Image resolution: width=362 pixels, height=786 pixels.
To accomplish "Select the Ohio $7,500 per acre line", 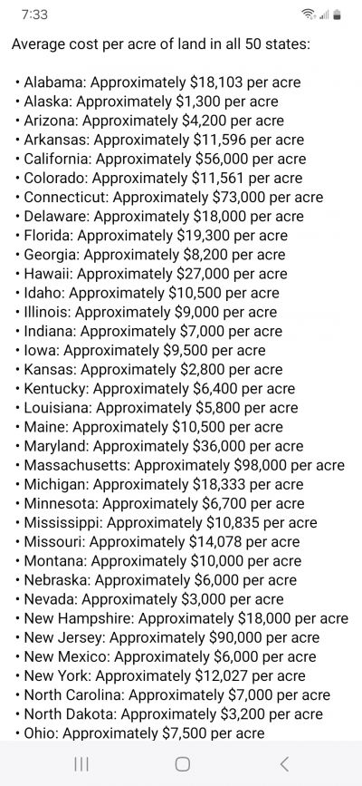I will coord(139,733).
